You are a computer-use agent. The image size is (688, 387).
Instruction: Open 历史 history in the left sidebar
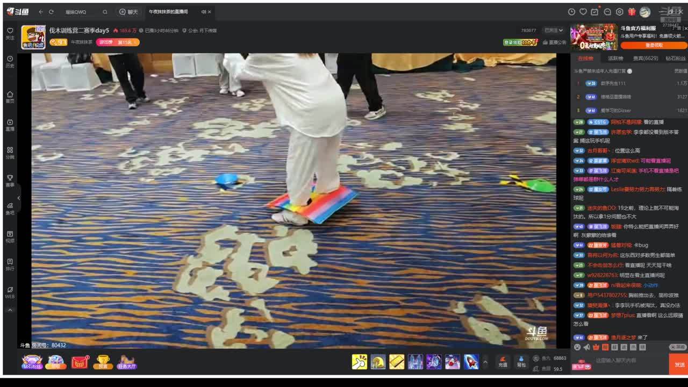(10, 61)
